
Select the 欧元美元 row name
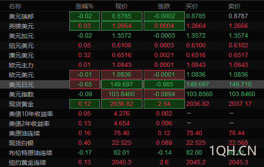21,75
